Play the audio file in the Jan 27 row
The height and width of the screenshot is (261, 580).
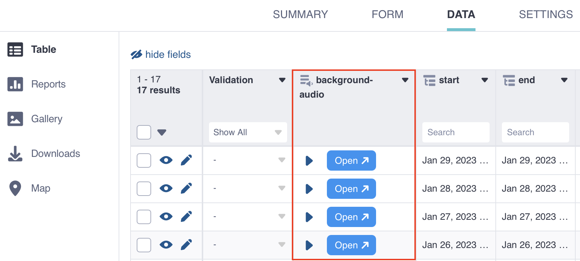tap(308, 217)
